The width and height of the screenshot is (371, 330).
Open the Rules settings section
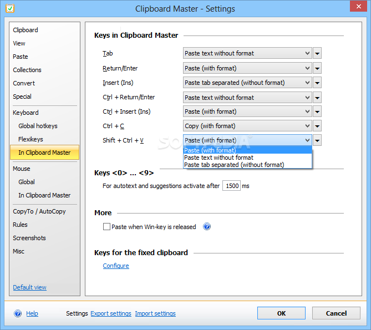20,225
